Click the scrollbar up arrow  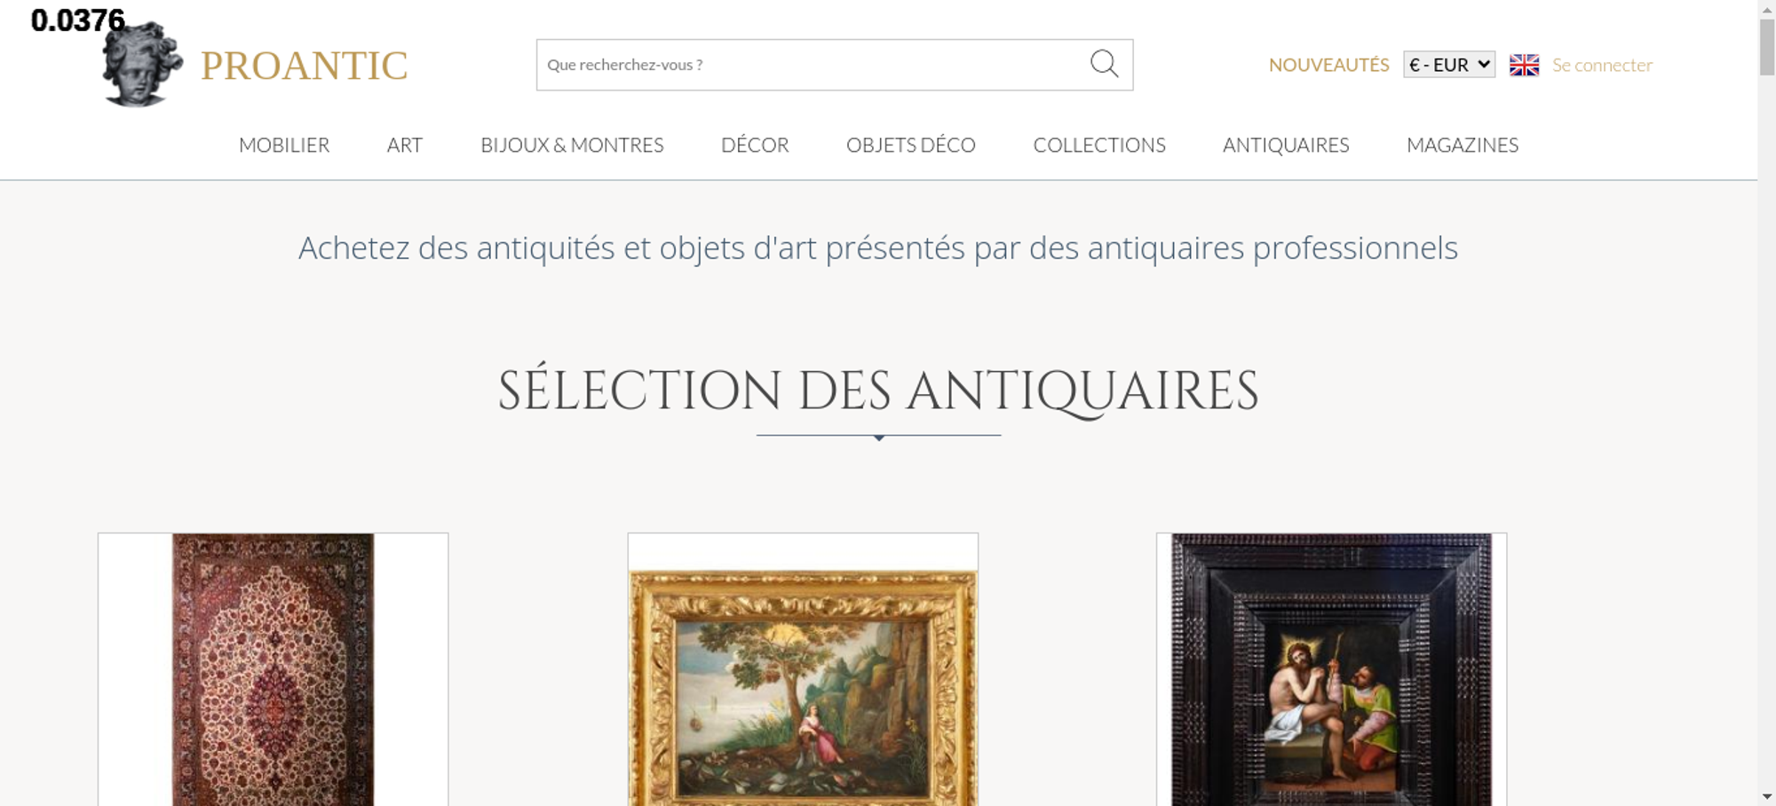click(x=1767, y=8)
